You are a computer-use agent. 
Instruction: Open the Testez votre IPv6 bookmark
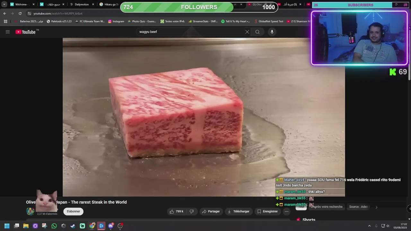click(x=172, y=21)
